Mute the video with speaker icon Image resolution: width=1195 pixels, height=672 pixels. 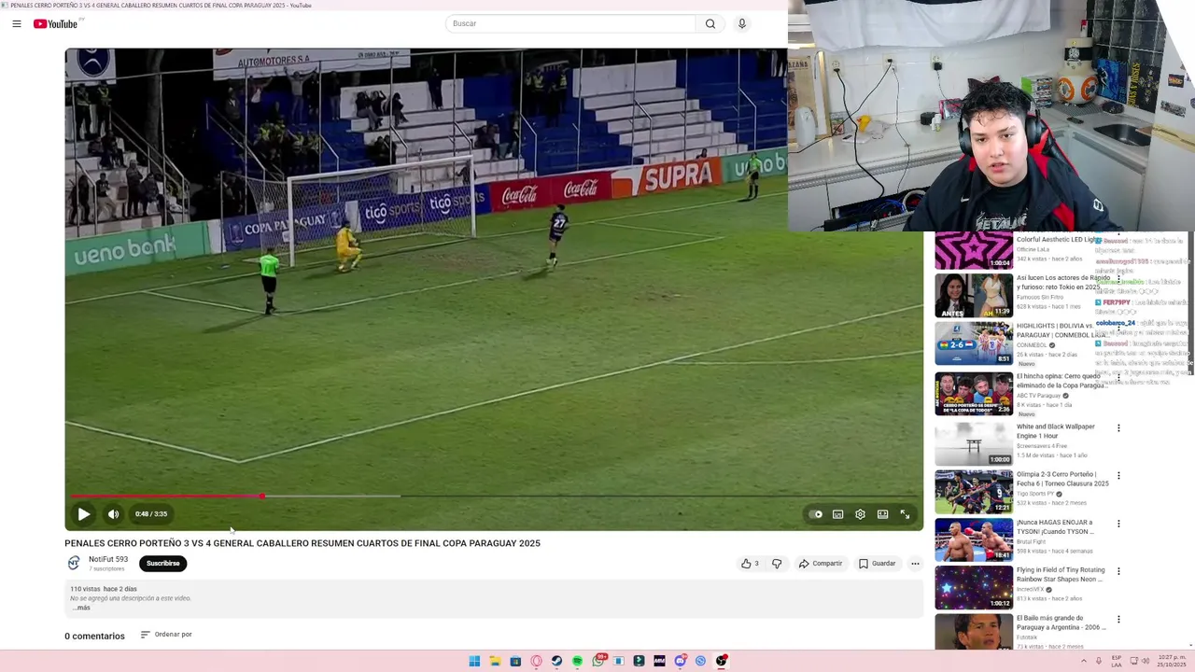[x=113, y=514]
